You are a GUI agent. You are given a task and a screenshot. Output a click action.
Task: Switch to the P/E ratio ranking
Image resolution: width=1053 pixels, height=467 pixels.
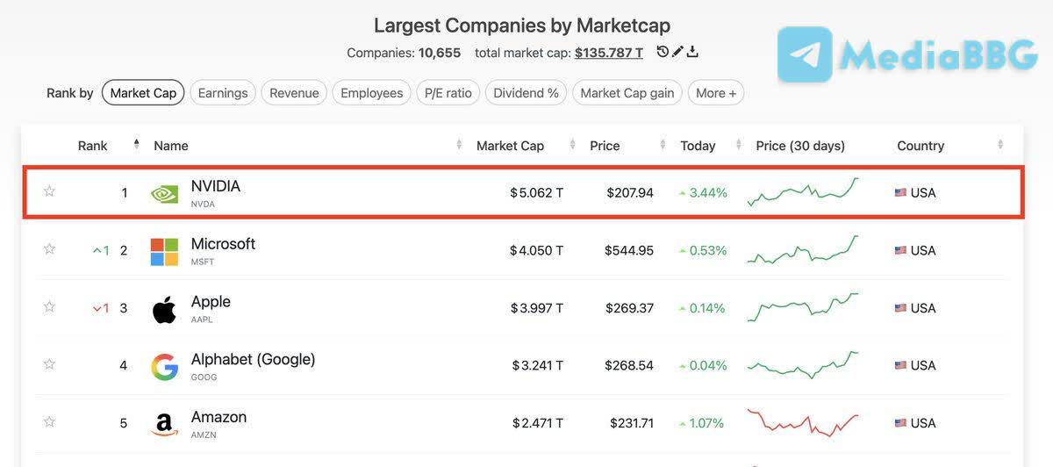click(448, 93)
